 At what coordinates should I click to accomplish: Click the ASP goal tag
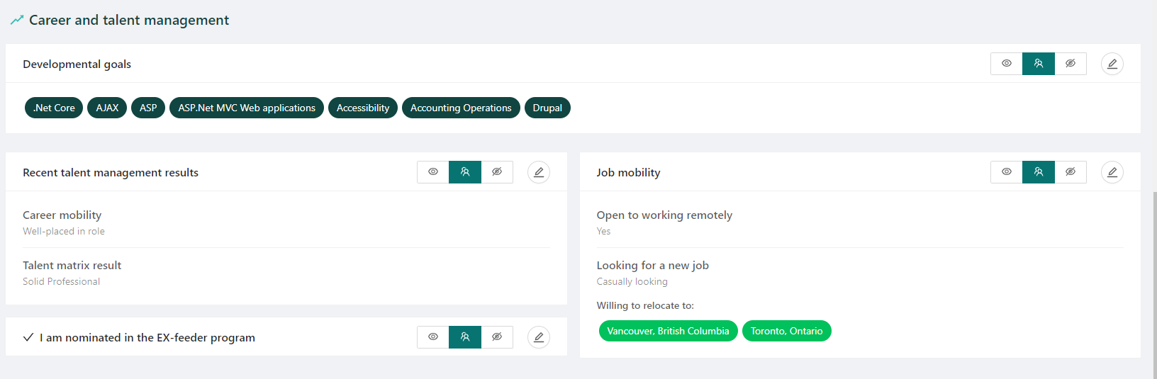[x=148, y=108]
